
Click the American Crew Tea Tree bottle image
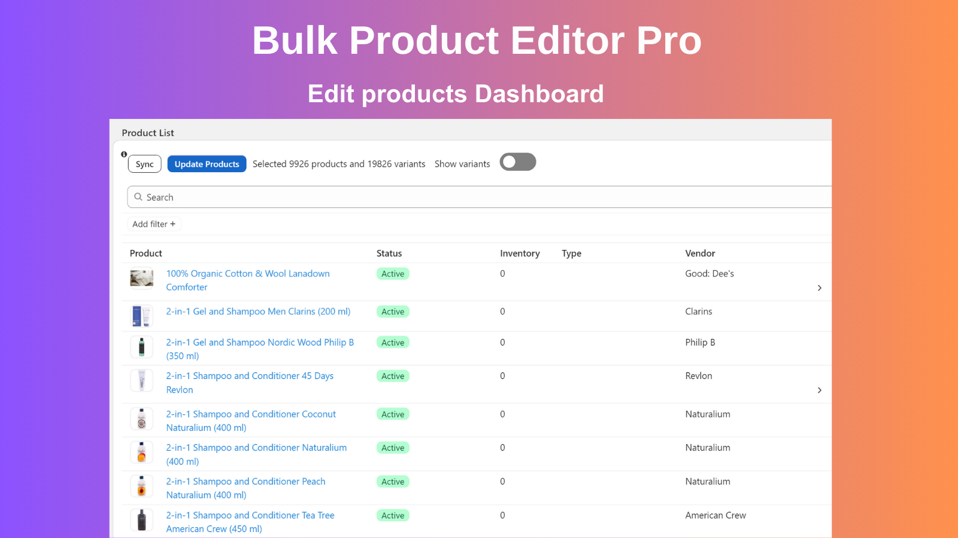tap(141, 519)
